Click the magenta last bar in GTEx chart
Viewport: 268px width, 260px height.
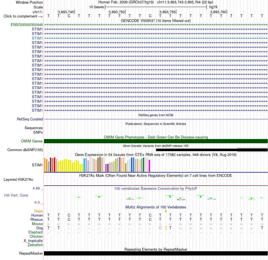[x=150, y=166]
